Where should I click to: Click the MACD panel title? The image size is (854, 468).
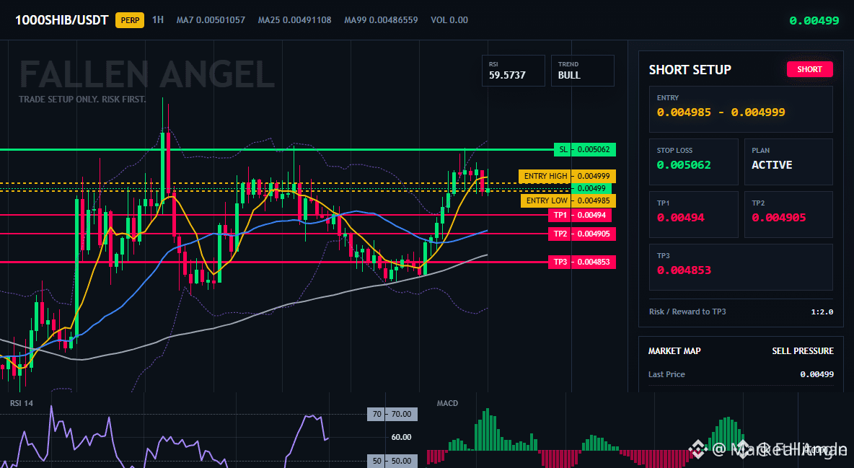coord(447,403)
